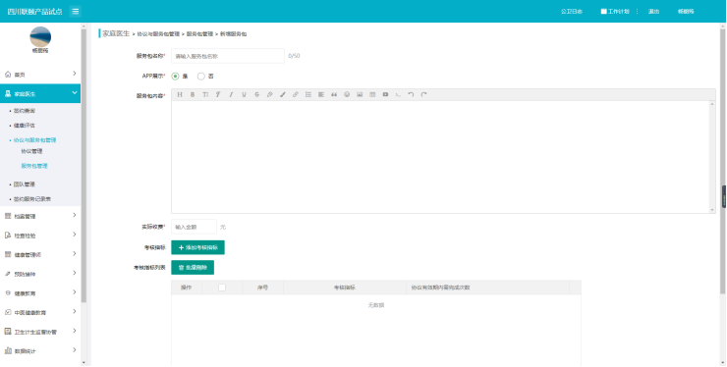Screen dimensions: 727x367
Task: Open 团队管理 in the sidebar
Action: tap(25, 184)
